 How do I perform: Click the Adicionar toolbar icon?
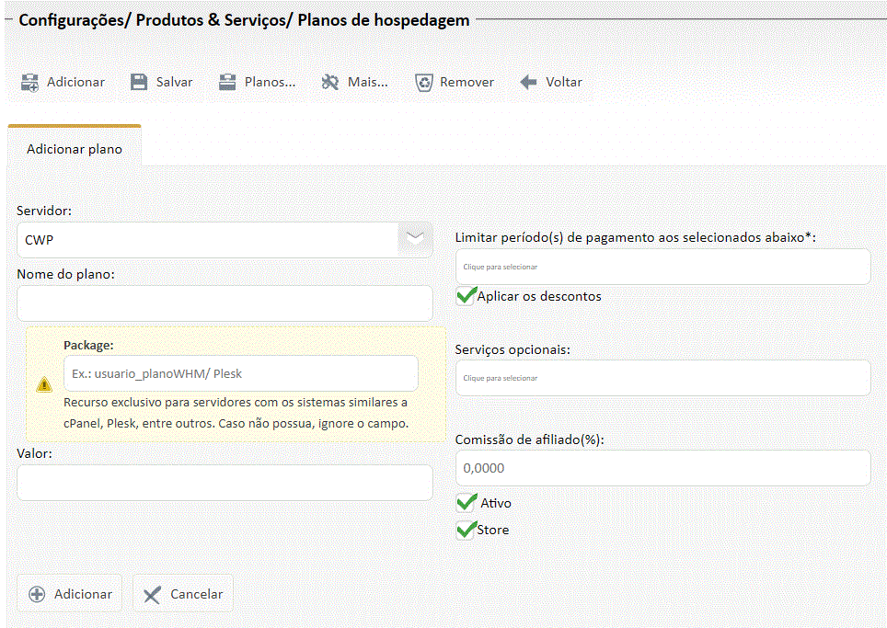point(30,82)
